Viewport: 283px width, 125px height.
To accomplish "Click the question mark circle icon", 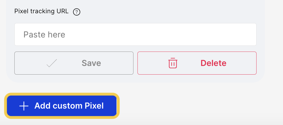I will coord(77,12).
